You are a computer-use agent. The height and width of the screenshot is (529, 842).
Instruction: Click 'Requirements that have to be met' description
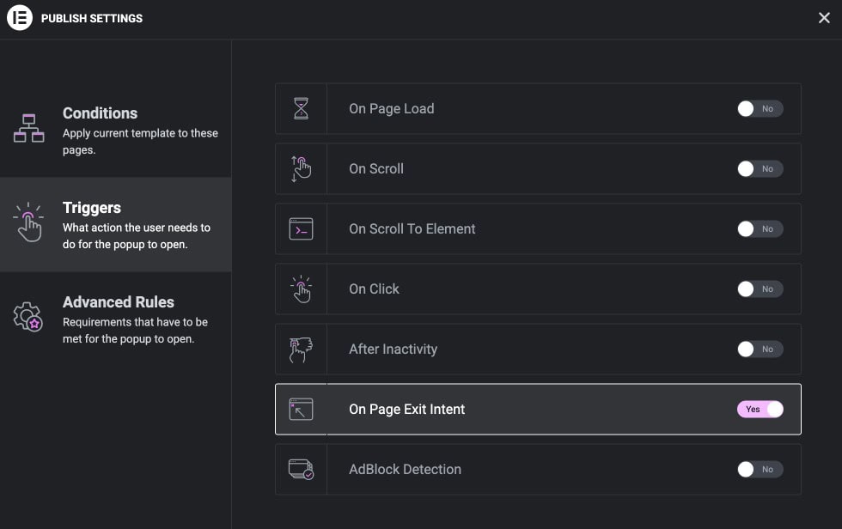pos(136,330)
